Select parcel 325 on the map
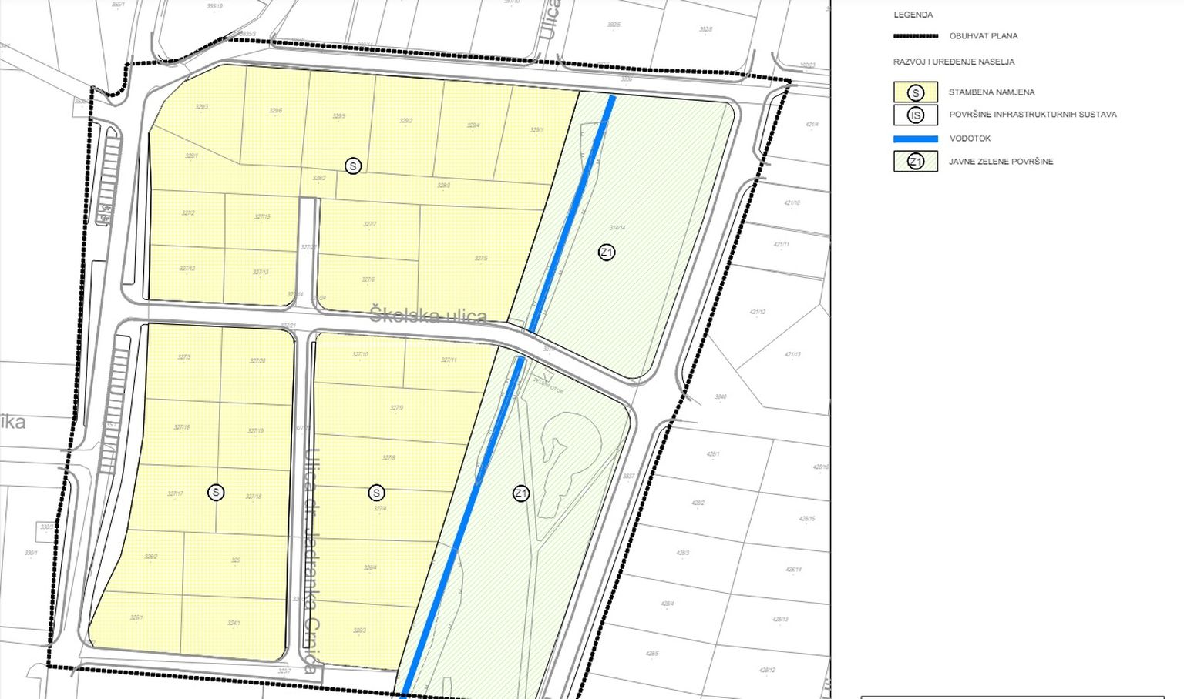The width and height of the screenshot is (1184, 699). (x=236, y=560)
